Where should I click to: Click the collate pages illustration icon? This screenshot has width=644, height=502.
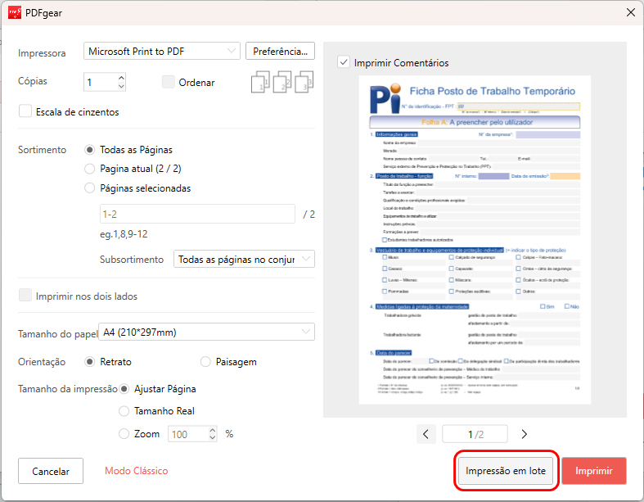281,82
